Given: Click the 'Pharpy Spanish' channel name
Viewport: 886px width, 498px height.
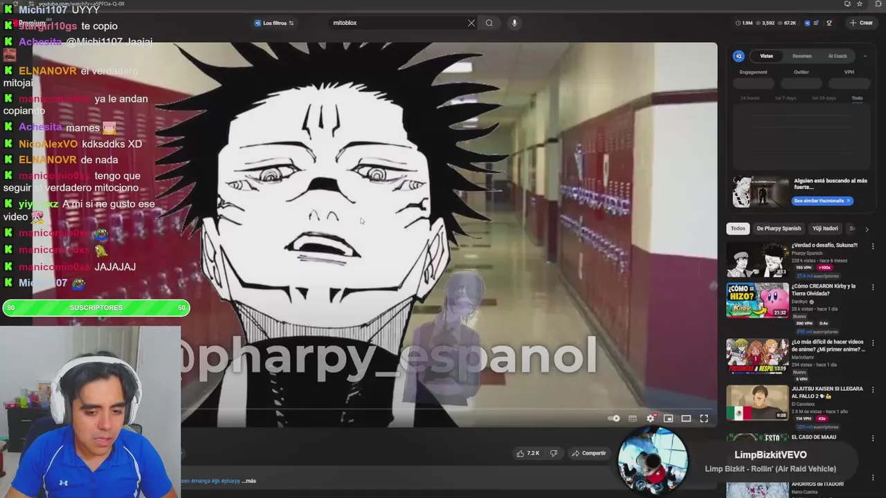Looking at the screenshot, I should [x=807, y=253].
